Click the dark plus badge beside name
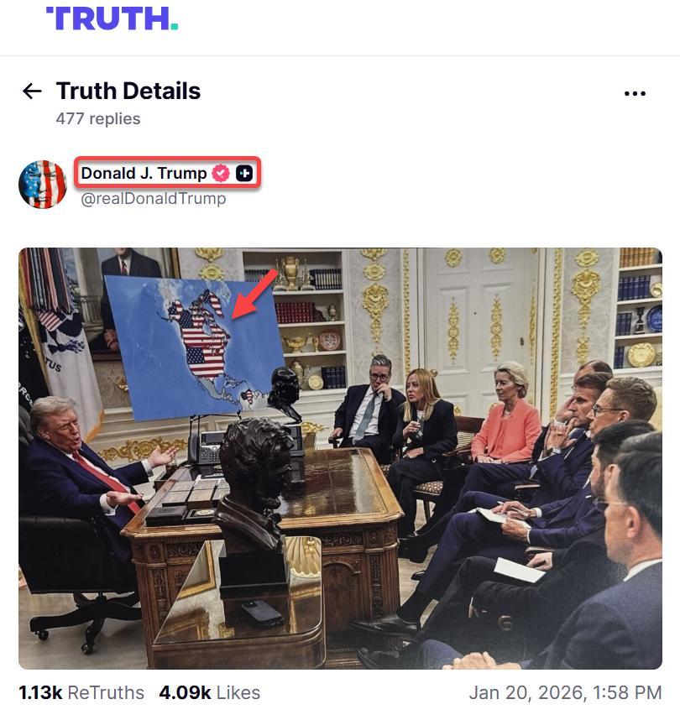 (244, 173)
